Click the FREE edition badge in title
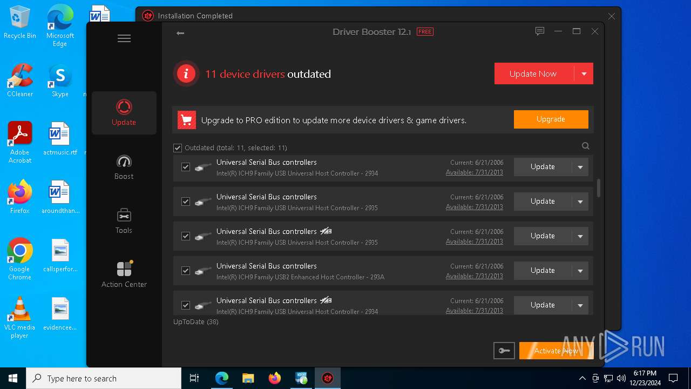The image size is (691, 389). (x=425, y=32)
